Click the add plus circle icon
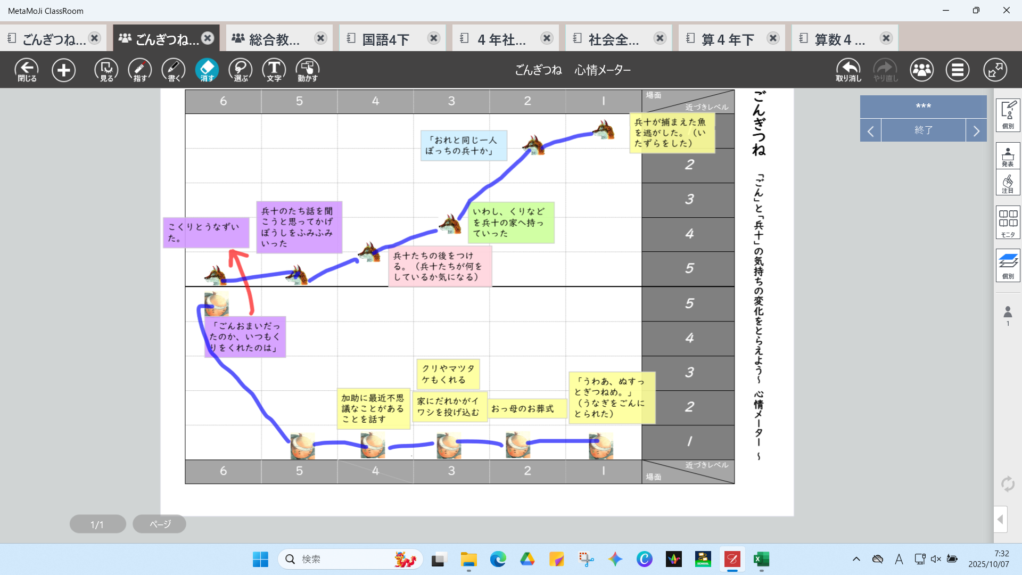The image size is (1022, 575). [63, 70]
